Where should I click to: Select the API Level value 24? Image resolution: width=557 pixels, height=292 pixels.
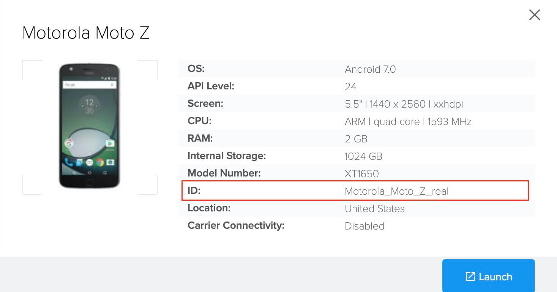pyautogui.click(x=350, y=87)
